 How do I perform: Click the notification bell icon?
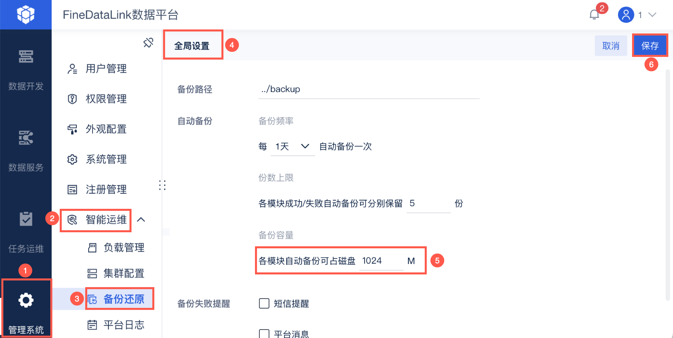click(x=594, y=15)
